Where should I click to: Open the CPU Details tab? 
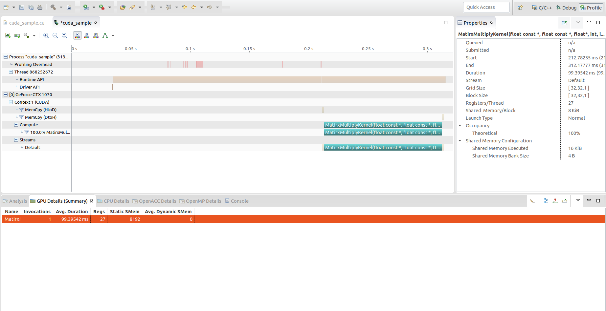[113, 201]
